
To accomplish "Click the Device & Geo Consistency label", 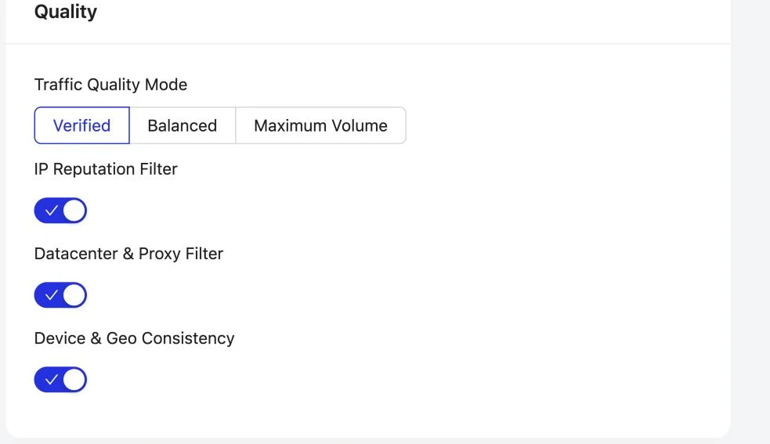I will 134,338.
